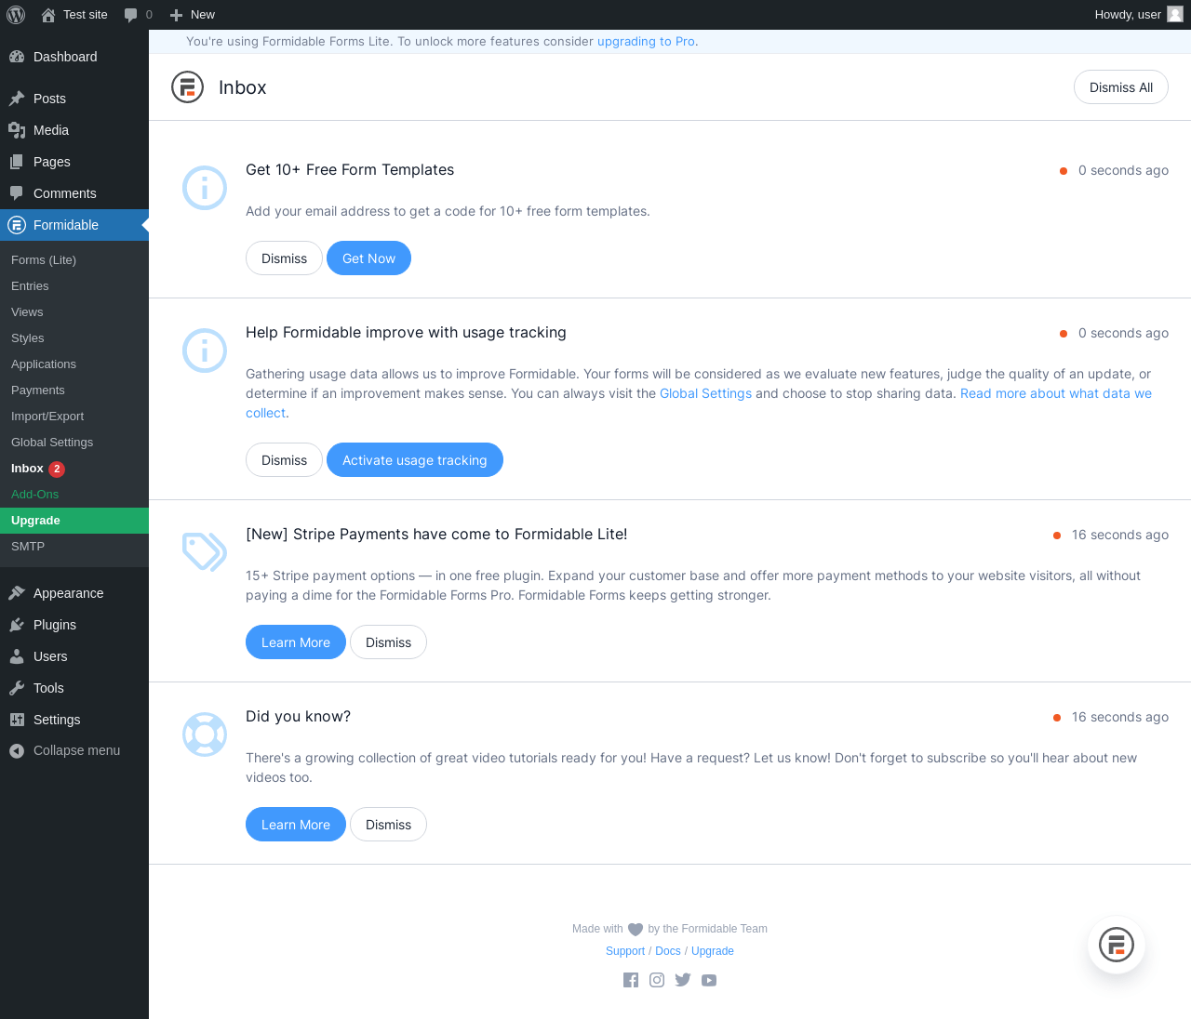Open the Upgrade footer link
This screenshot has height=1019, width=1191.
point(713,951)
